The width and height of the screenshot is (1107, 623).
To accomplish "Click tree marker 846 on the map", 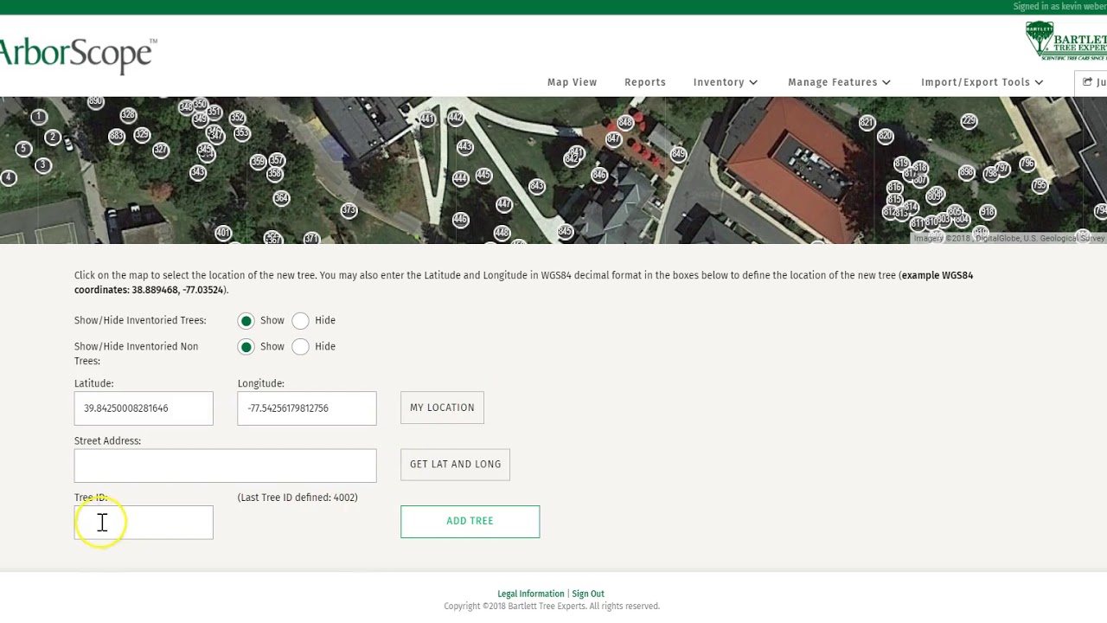I will (x=599, y=175).
